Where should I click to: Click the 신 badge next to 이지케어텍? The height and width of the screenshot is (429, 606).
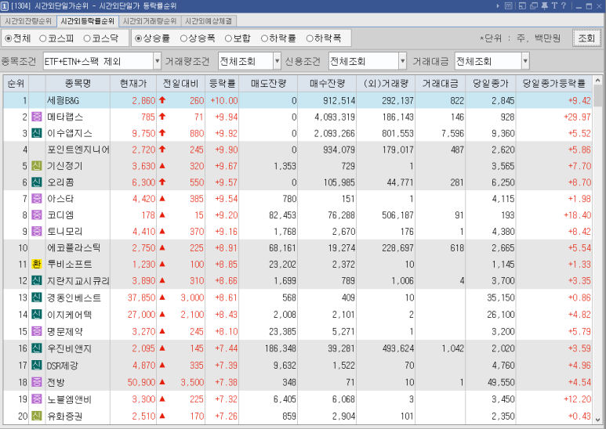pyautogui.click(x=37, y=315)
